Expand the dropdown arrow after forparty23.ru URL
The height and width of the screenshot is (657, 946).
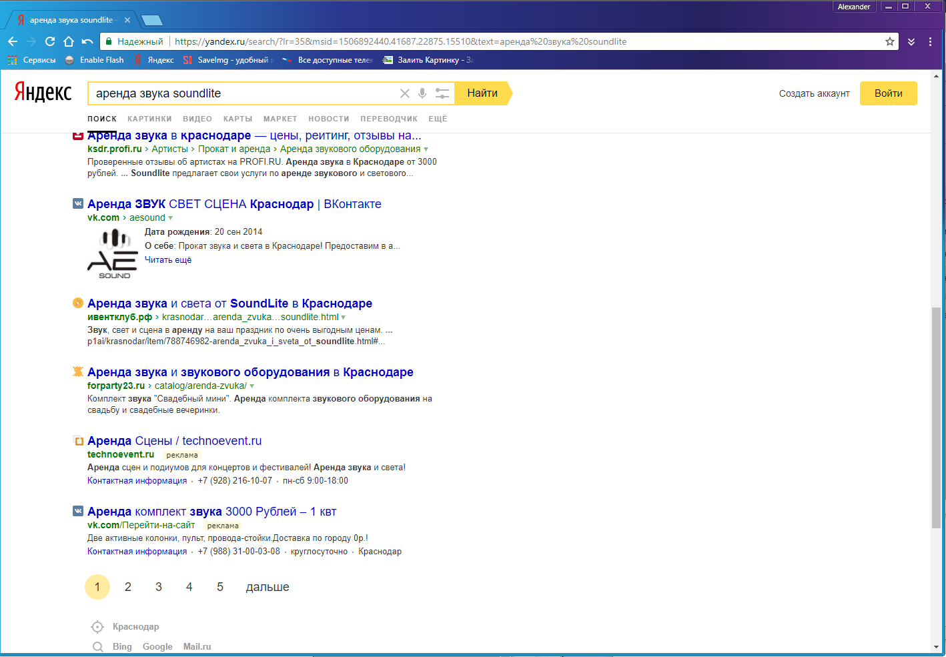coord(252,386)
